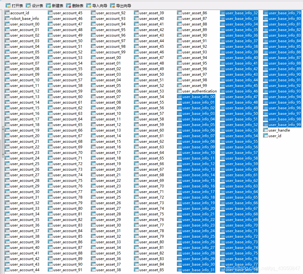Click the table icon of user_authentication
The width and height of the screenshot is (303, 274).
pyautogui.click(x=179, y=91)
